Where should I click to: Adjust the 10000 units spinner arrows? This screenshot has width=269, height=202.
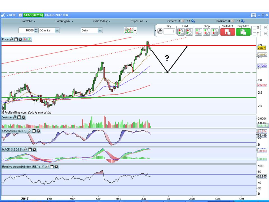pos(36,30)
